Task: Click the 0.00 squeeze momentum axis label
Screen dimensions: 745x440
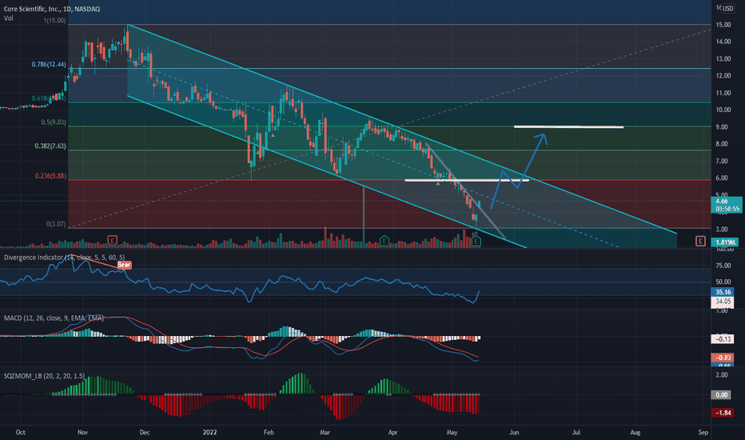Action: [x=722, y=395]
